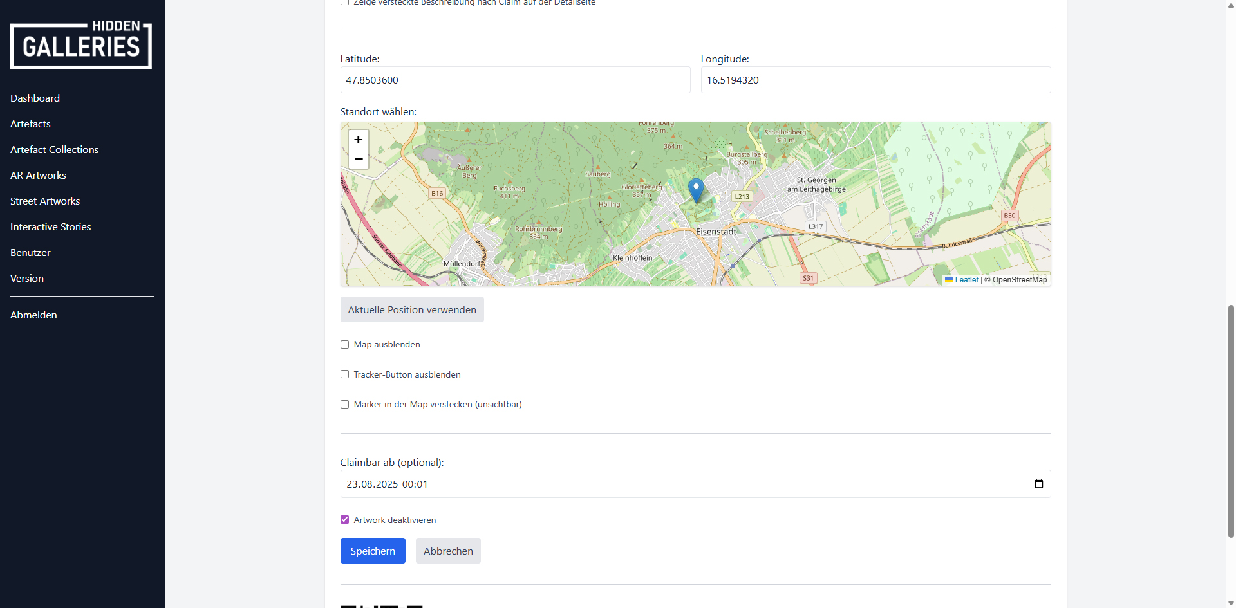The image size is (1236, 608).
Task: Click the Latitude input field
Action: pos(515,80)
